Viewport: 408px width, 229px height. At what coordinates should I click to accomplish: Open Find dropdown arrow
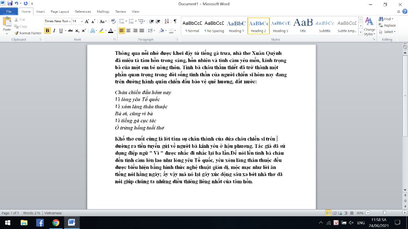(x=392, y=19)
